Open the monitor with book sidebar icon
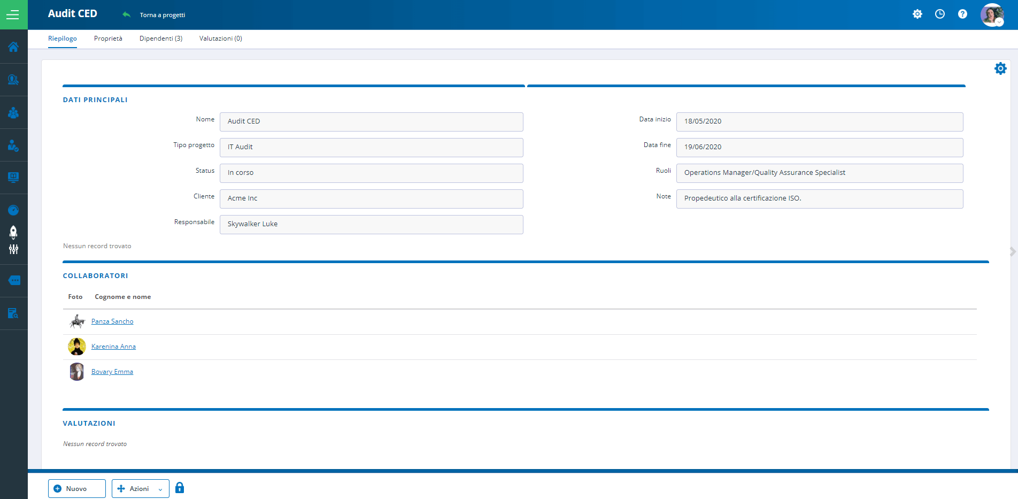Image resolution: width=1018 pixels, height=499 pixels. pyautogui.click(x=13, y=177)
